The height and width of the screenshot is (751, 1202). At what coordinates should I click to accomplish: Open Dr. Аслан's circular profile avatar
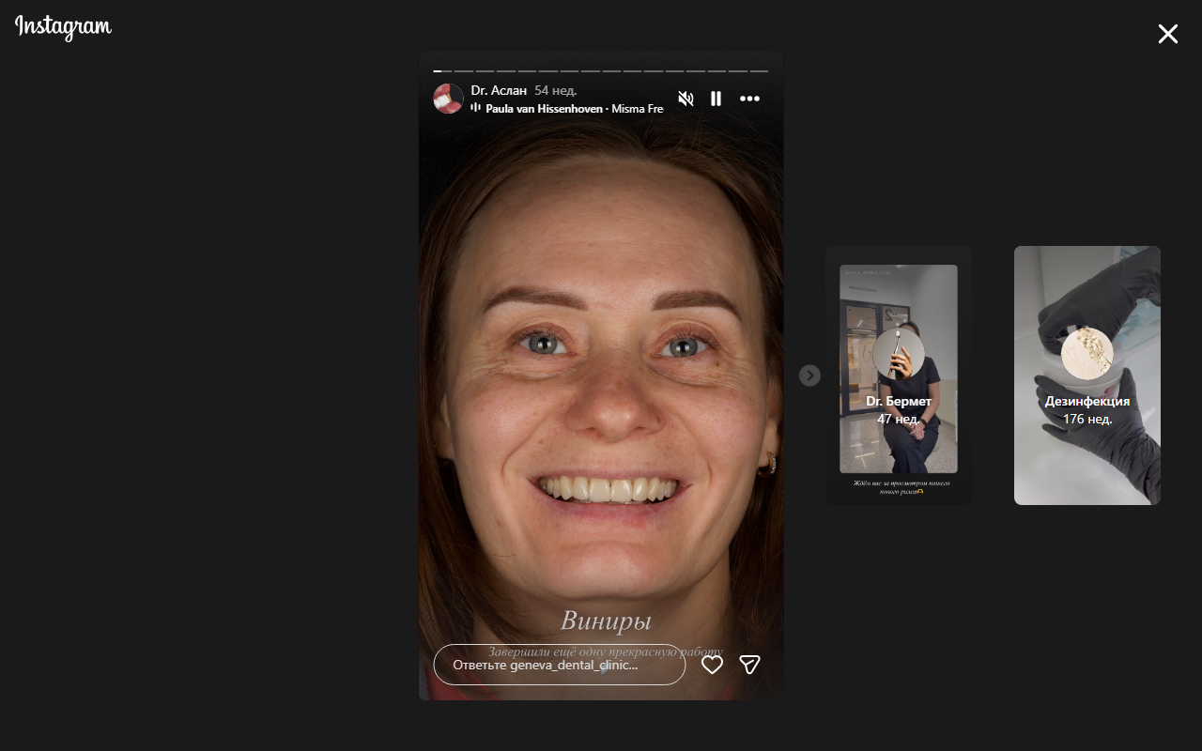[x=449, y=98]
